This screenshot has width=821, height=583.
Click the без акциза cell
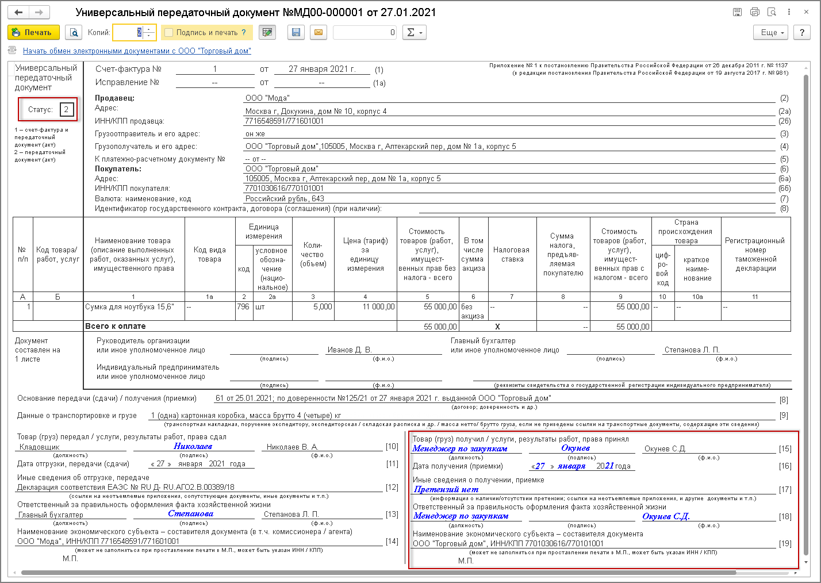coord(474,312)
